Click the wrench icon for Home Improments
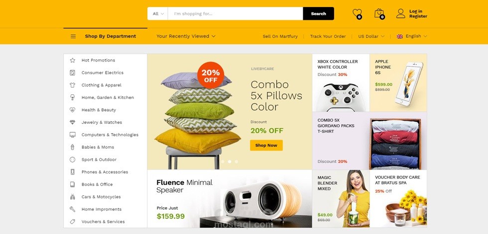Screen dimensions: 488x234 [x=73, y=209]
